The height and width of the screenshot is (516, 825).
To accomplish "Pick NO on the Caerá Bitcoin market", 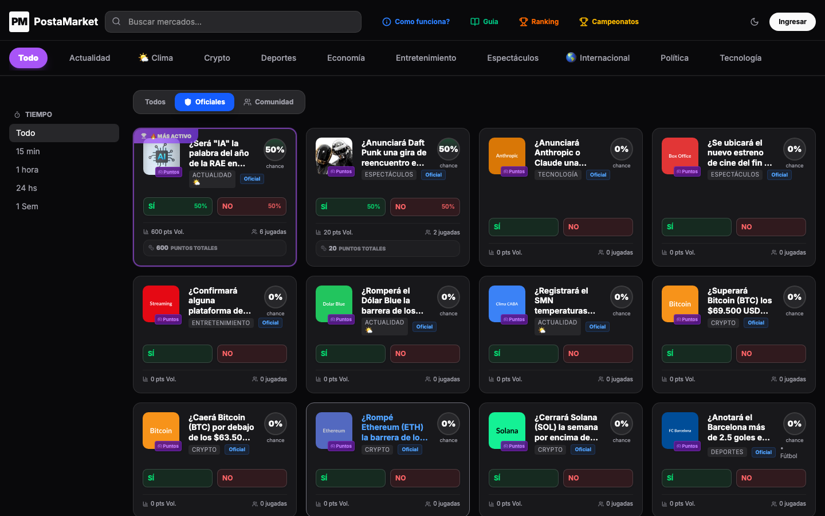I will tap(252, 478).
